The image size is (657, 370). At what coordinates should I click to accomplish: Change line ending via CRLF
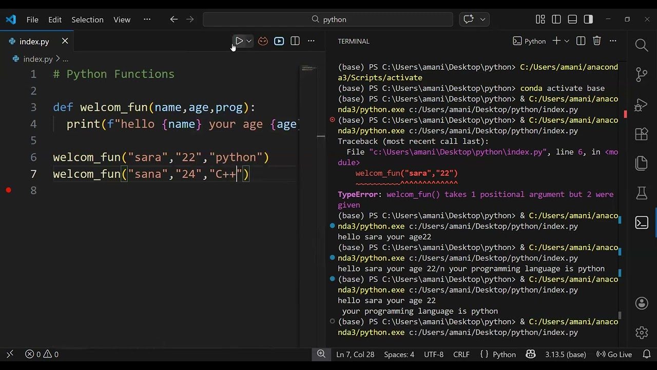[461, 355]
